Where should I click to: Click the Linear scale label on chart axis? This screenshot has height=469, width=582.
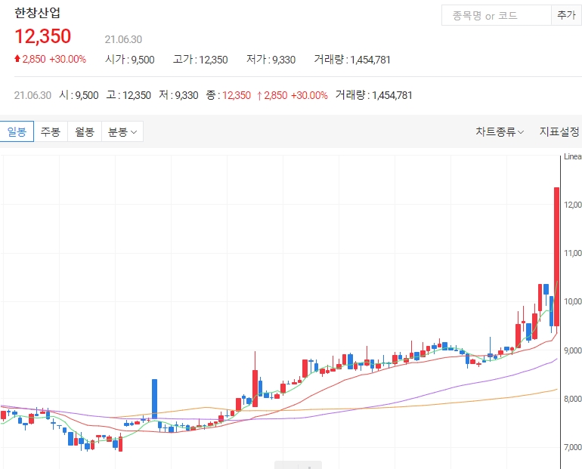click(572, 156)
